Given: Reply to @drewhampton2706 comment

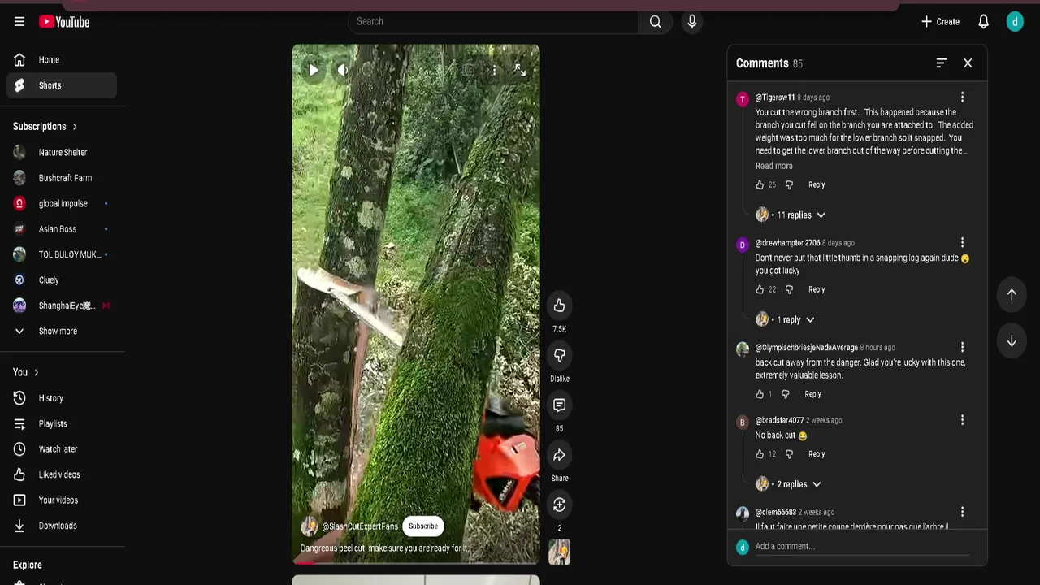Looking at the screenshot, I should (817, 290).
